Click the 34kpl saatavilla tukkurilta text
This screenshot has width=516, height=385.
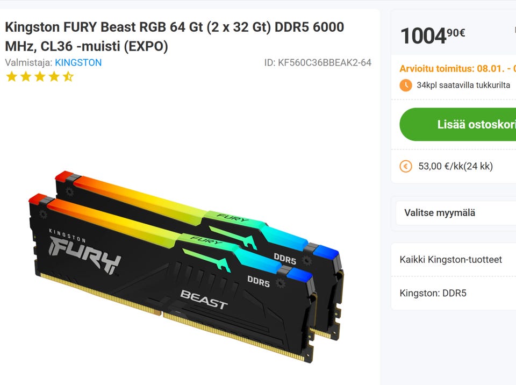[463, 85]
